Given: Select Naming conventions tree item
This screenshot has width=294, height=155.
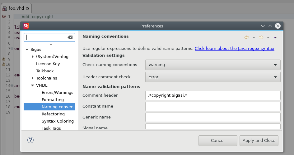Looking at the screenshot, I should 49,107.
